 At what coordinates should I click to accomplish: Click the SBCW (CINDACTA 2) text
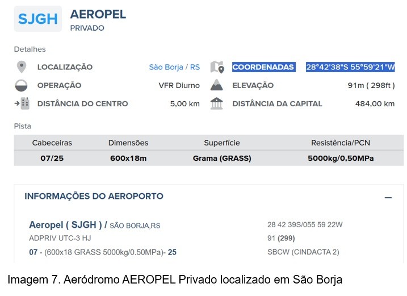point(303,252)
